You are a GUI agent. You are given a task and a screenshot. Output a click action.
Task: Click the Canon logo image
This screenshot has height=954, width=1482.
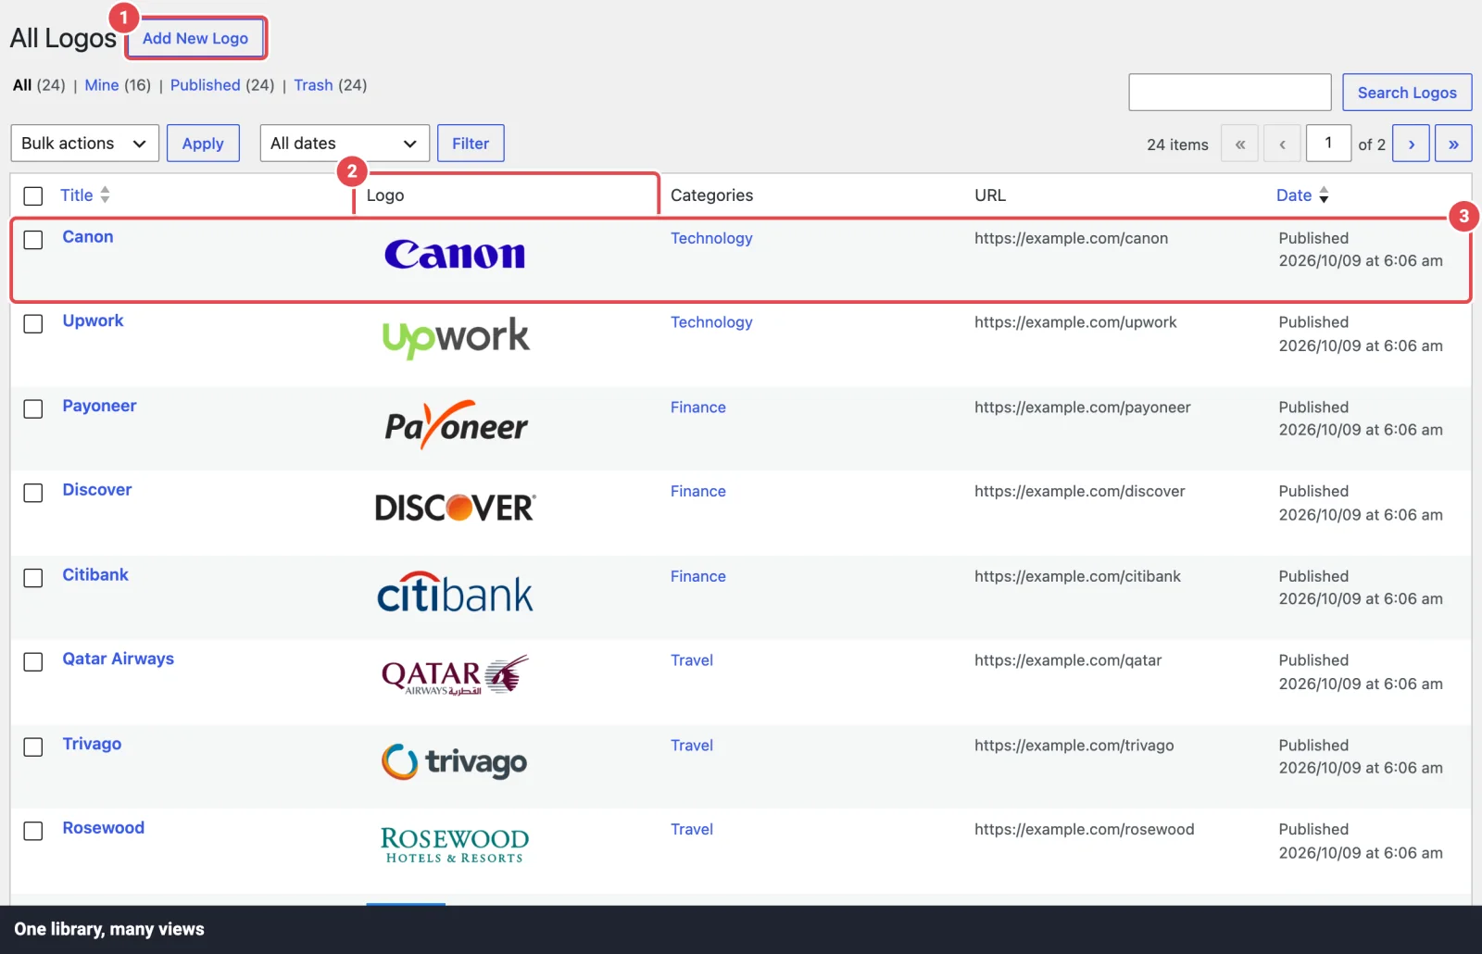[x=455, y=255]
